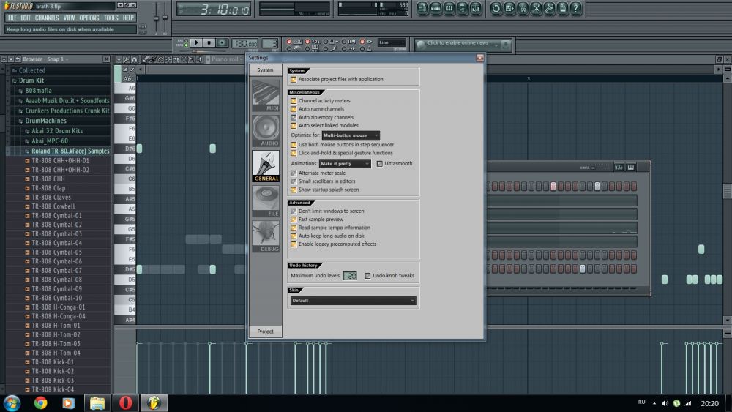Select TR-808 Clap sample in browser
The height and width of the screenshot is (412, 732).
pyautogui.click(x=48, y=188)
